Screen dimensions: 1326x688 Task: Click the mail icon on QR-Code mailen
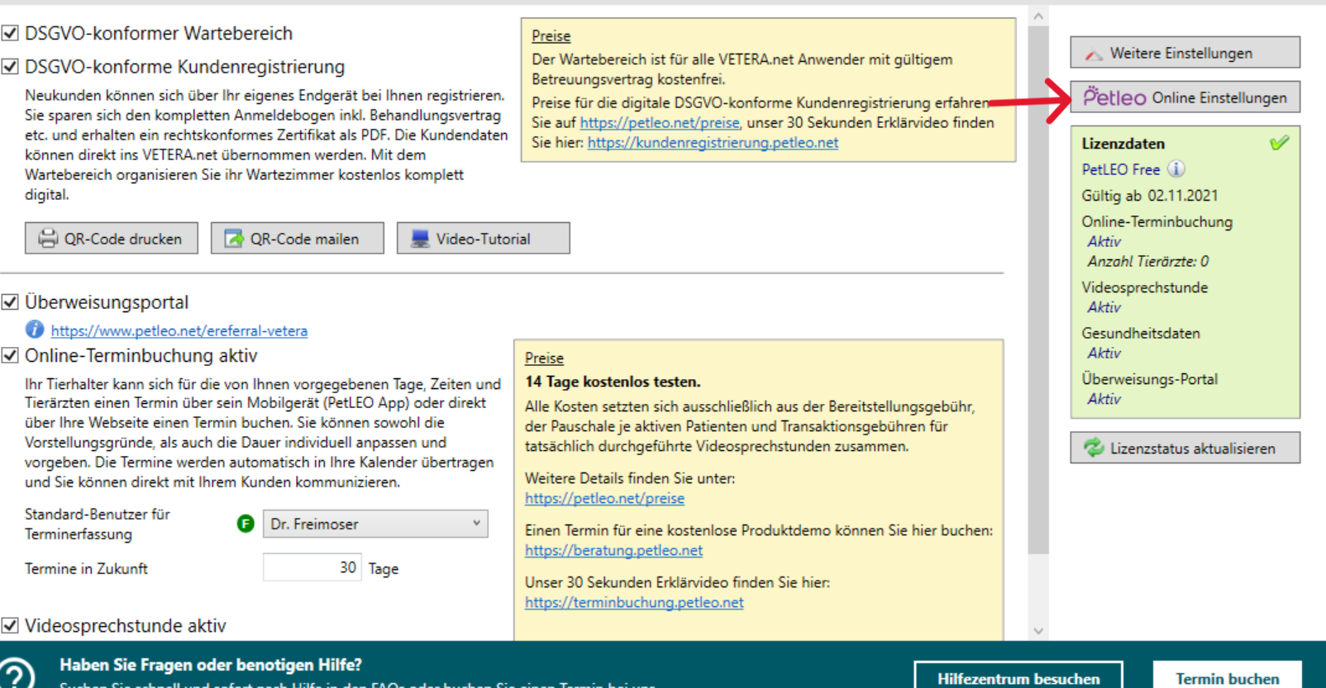point(235,238)
